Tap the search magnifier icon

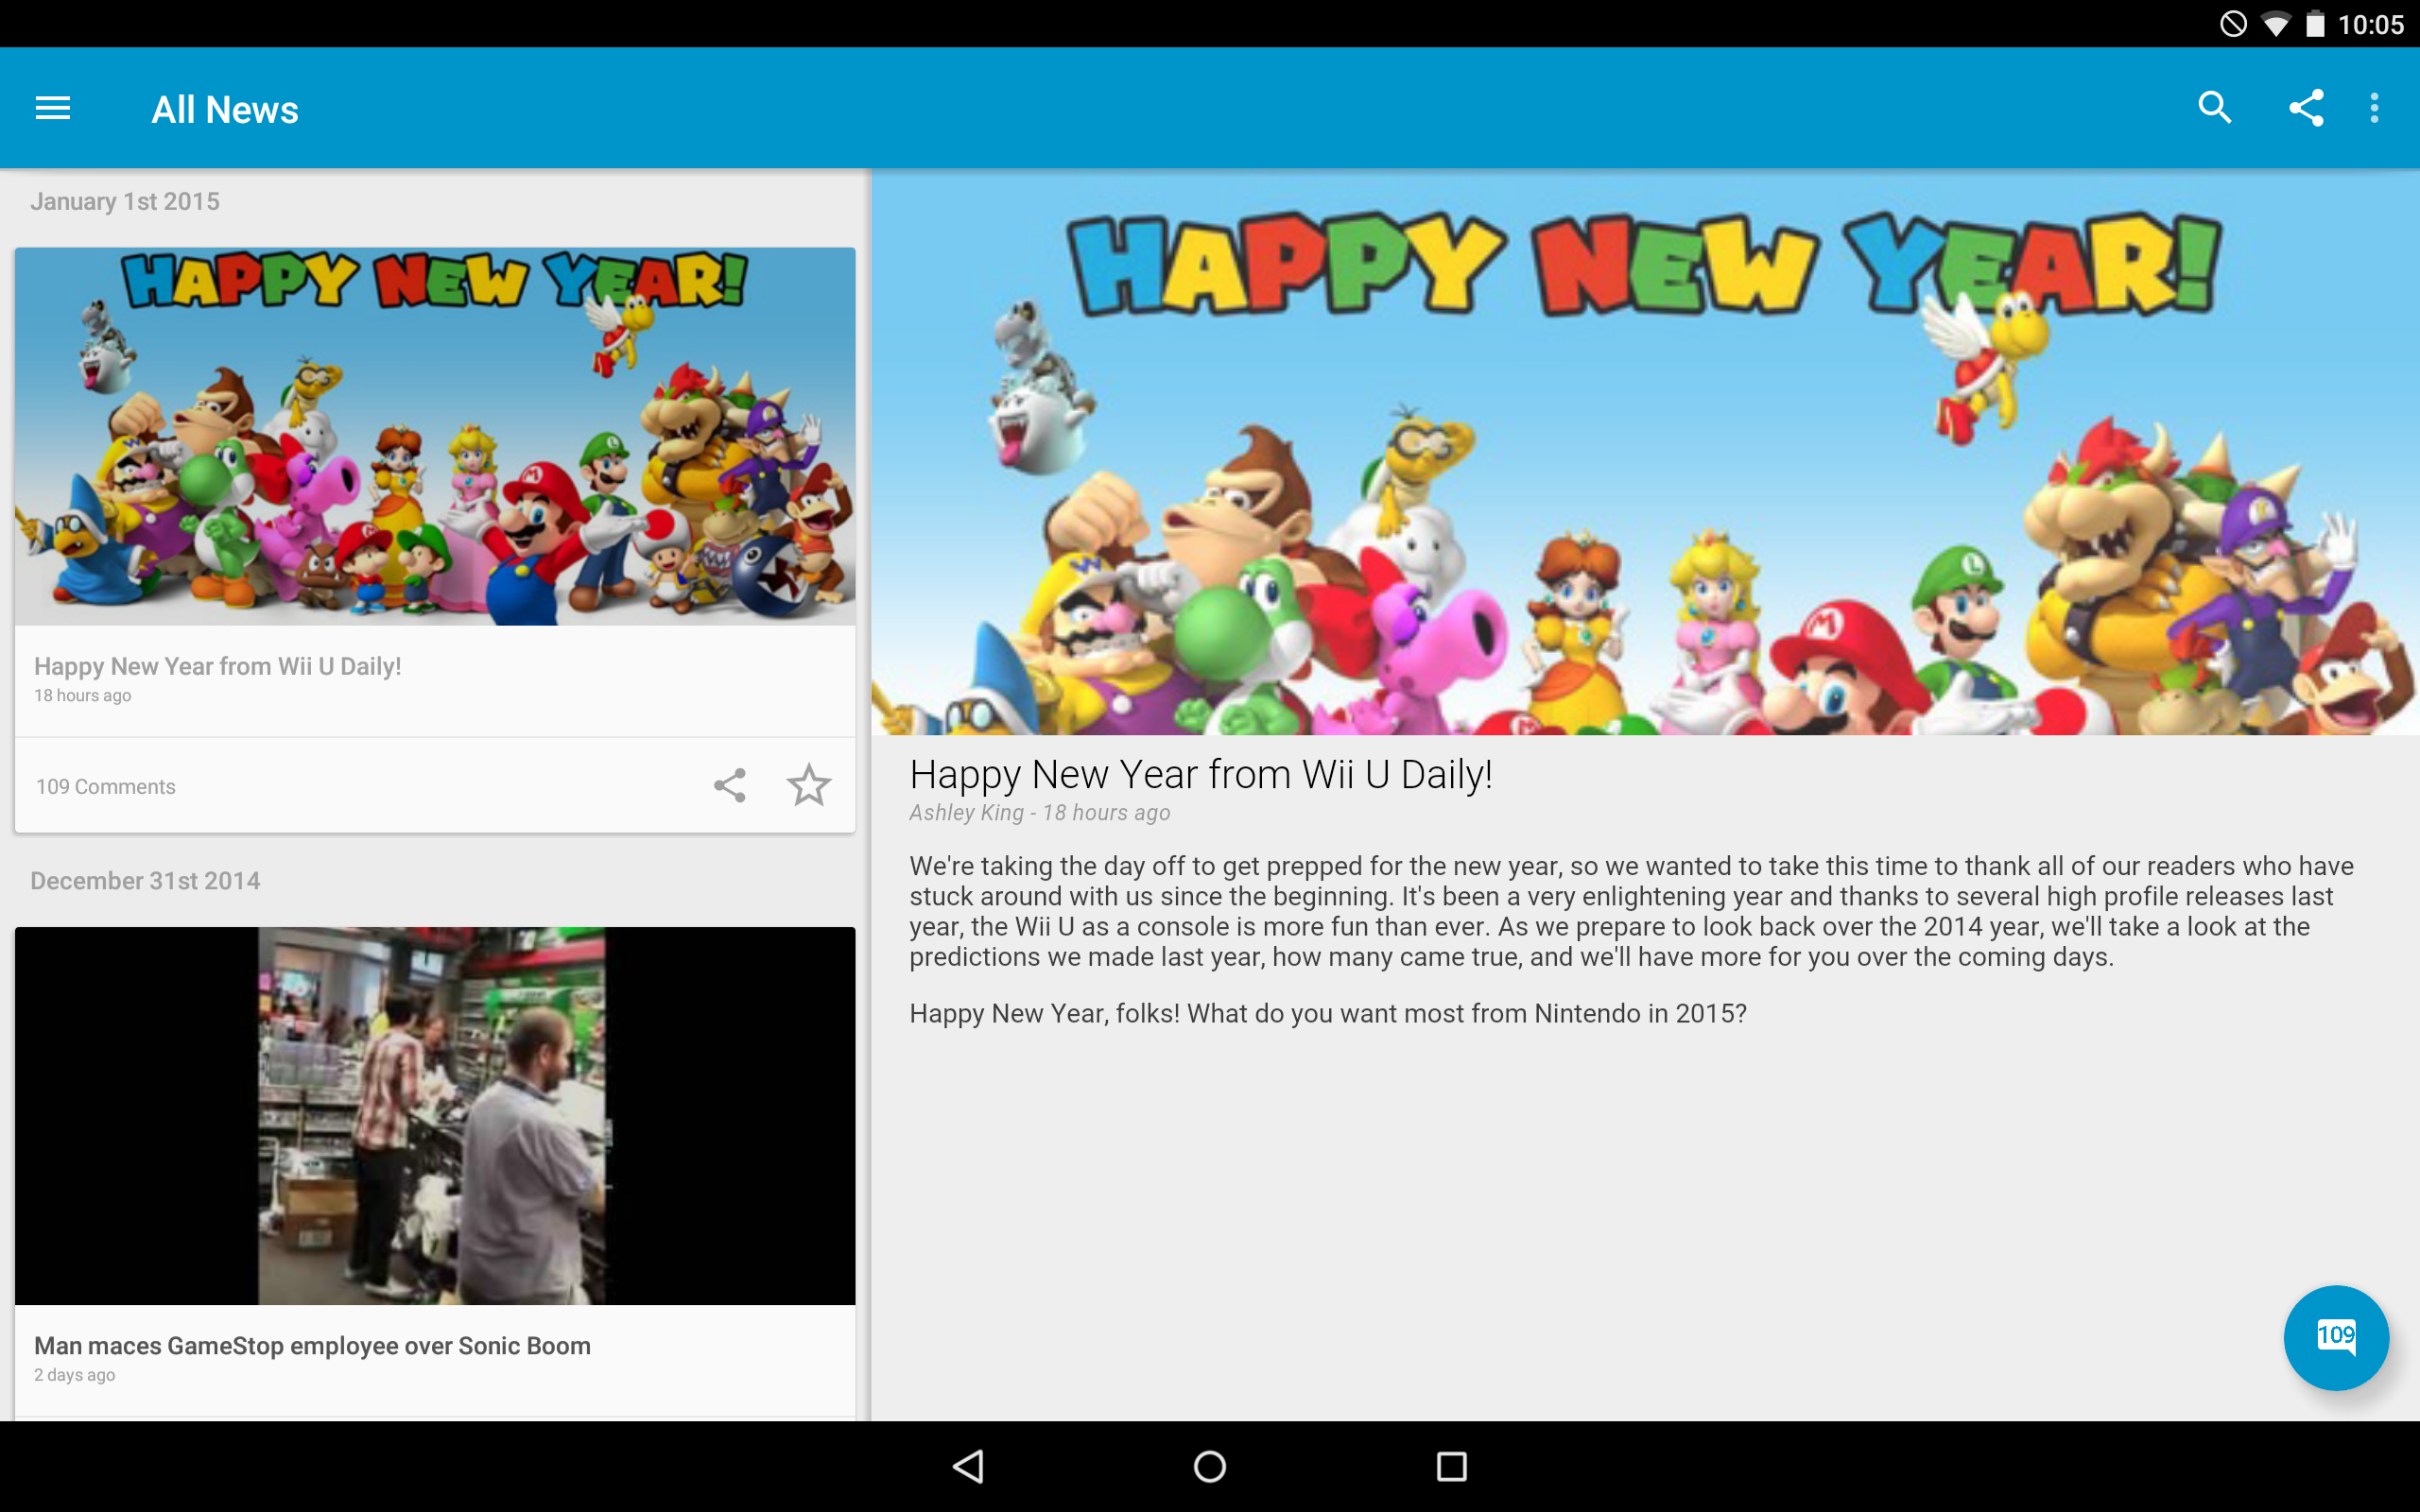click(2214, 108)
